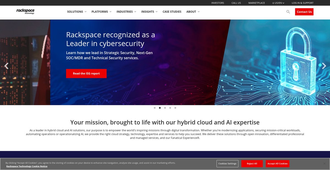Open Case Studies page
330x170 pixels.
point(172,12)
